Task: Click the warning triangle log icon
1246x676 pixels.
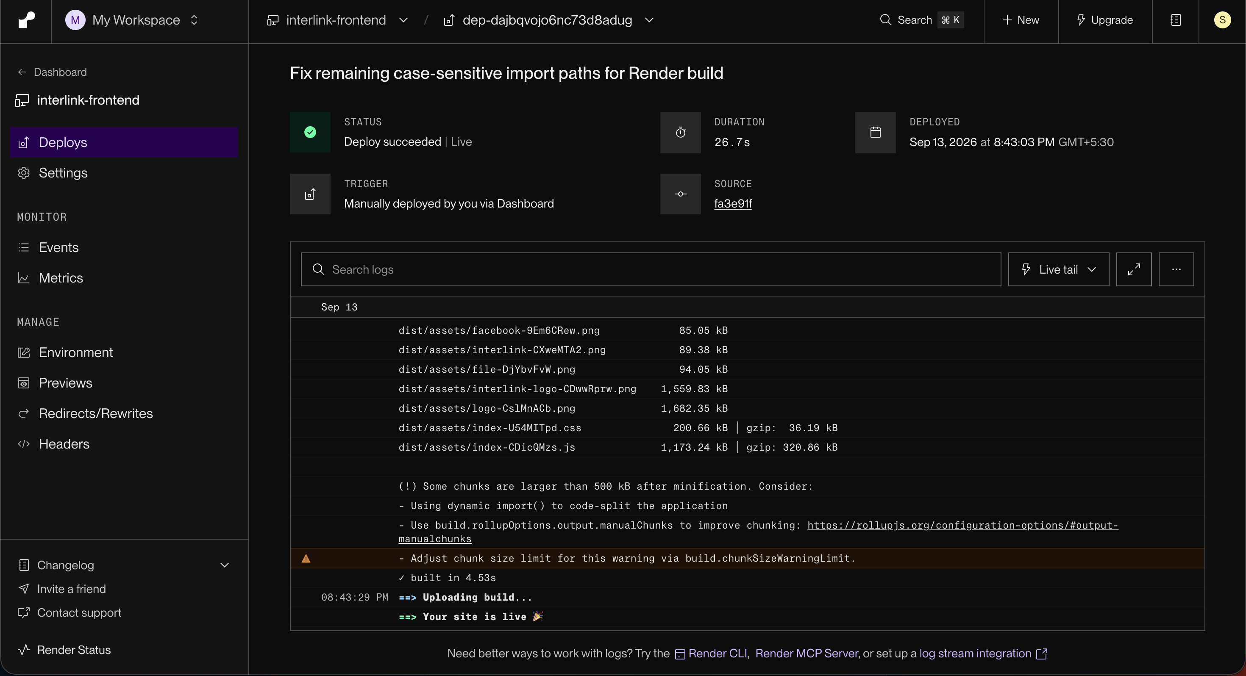Action: 306,559
